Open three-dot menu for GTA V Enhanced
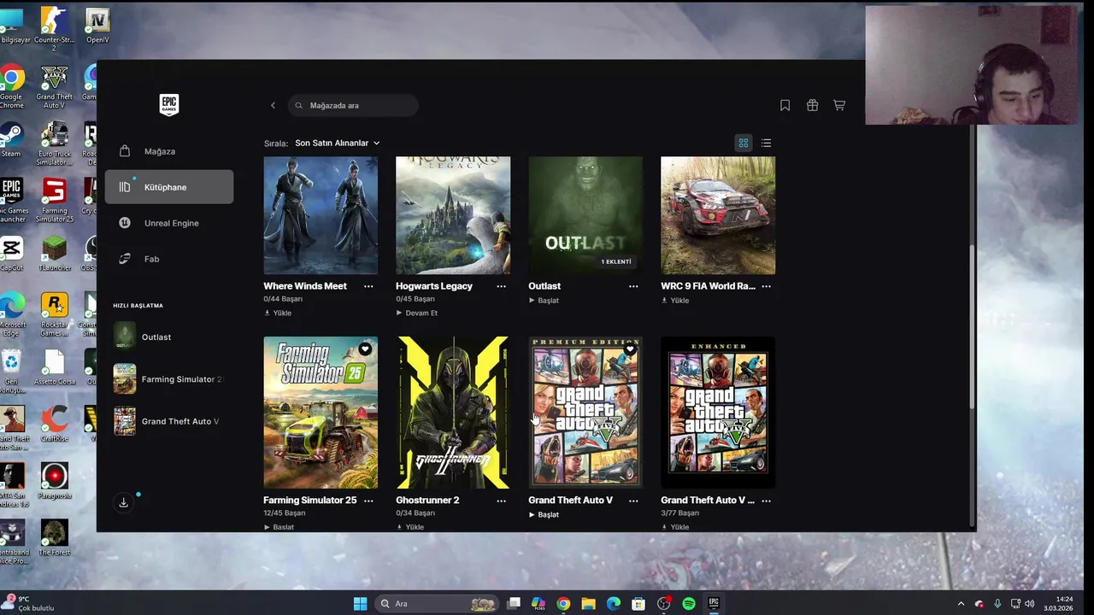The height and width of the screenshot is (615, 1094). (767, 501)
